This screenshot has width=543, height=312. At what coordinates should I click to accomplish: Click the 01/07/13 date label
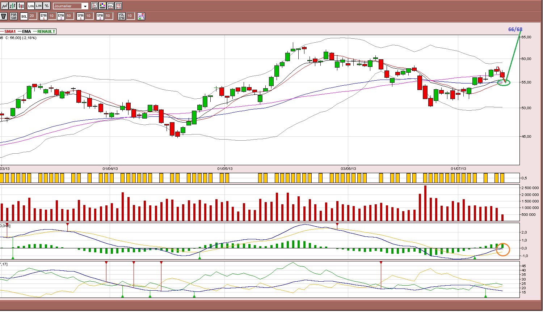(458, 168)
